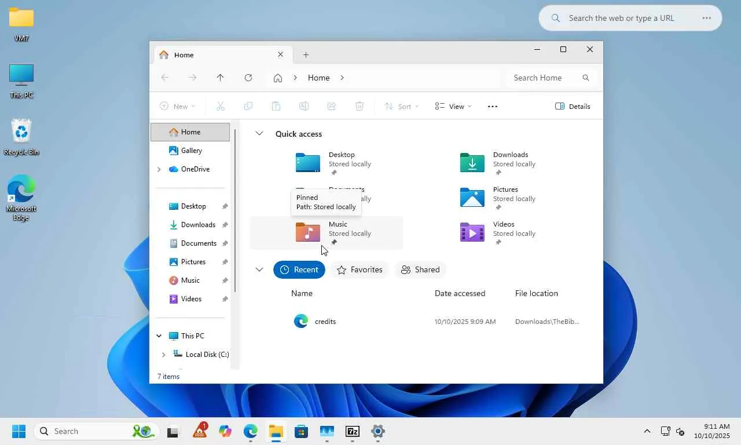Select the Recycle Bin desktop icon
Viewport: 741px width, 445px height.
click(21, 138)
